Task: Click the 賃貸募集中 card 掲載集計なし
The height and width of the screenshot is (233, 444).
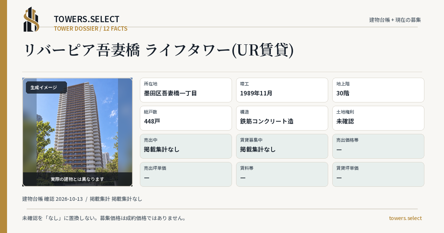Action: coord(282,146)
